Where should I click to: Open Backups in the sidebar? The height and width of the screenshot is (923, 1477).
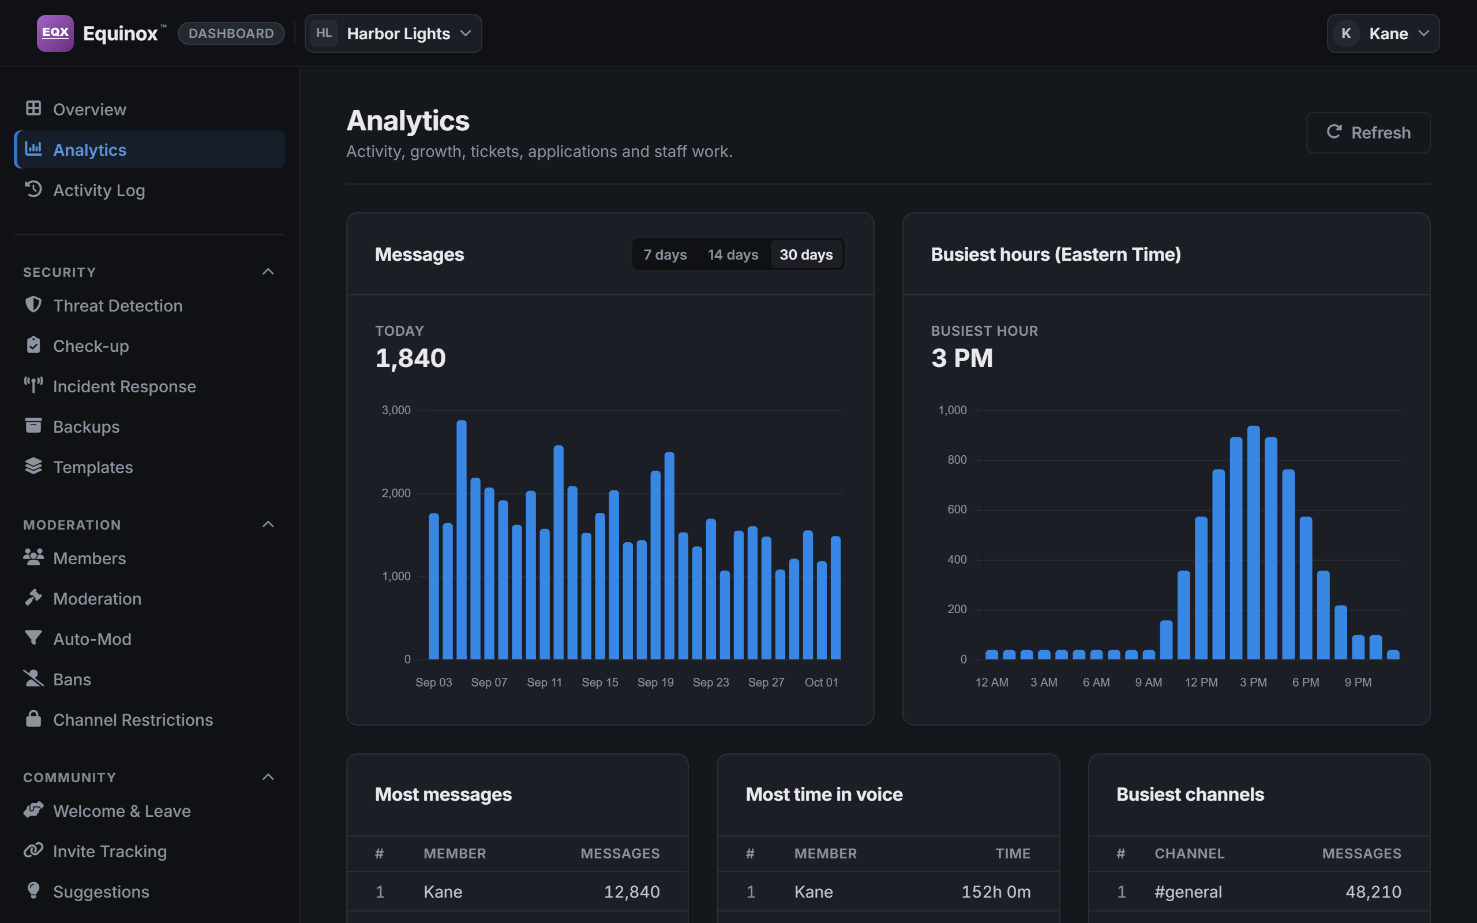(149, 426)
